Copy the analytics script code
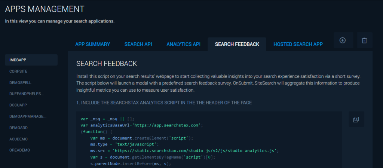The height and width of the screenshot is (168, 383). 356,119
